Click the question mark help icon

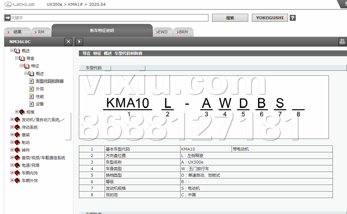(x=293, y=18)
